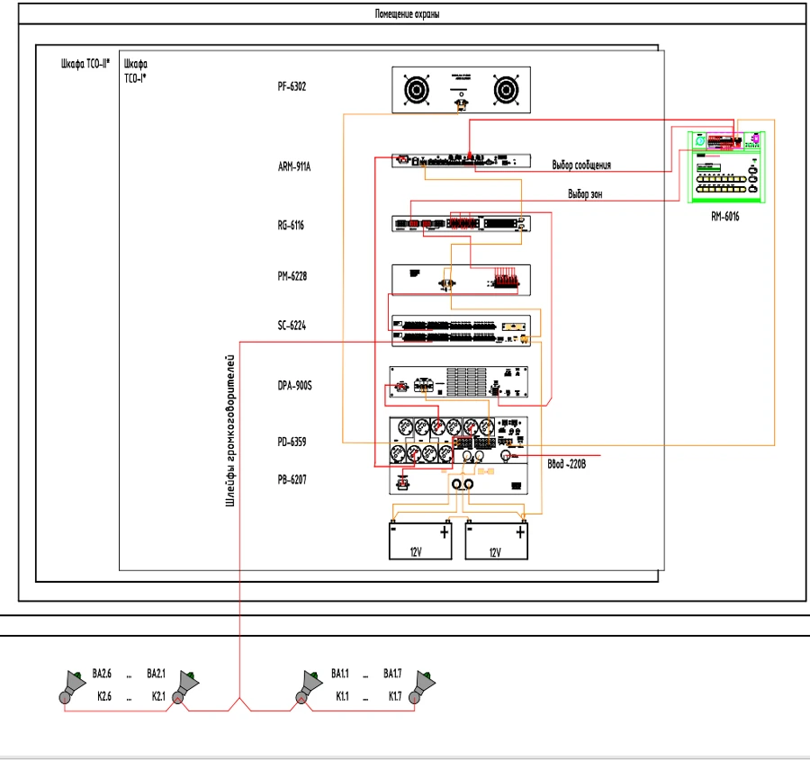Image resolution: width=810 pixels, height=760 pixels.
Task: Click the 'K1.1' label
Action: click(x=343, y=696)
